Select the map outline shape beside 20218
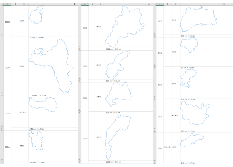Viewport: 233px width, 167px height. point(189,45)
